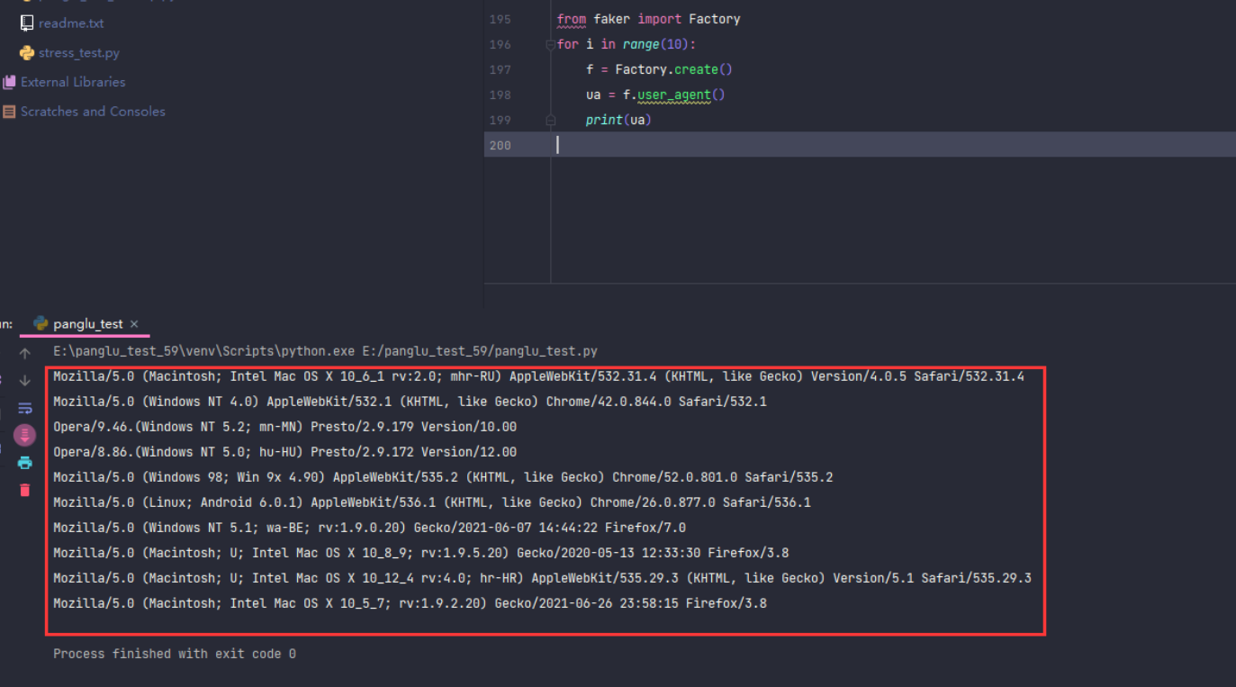Click output line with Mac OS X 10_8_9

[420, 553]
